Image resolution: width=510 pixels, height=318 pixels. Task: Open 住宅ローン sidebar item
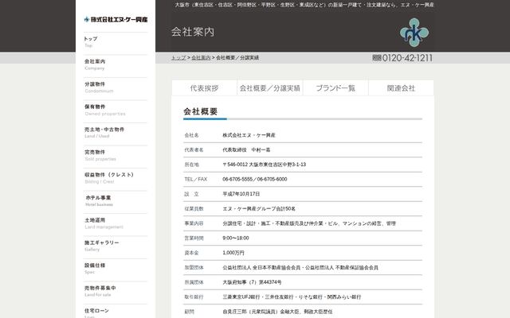(116, 312)
